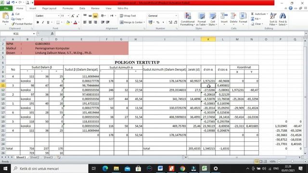Expand the Fill dropdown in Editing group
Screen dimensions: 308x173
click(x=260, y=19)
